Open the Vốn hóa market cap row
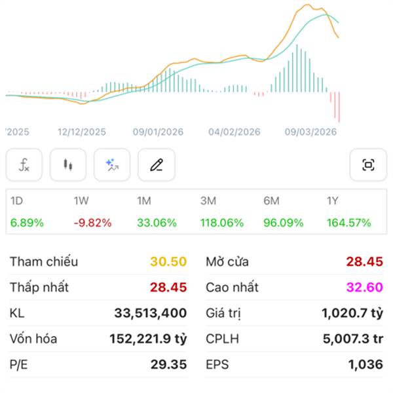Screen dimensions: 393x393 [x=98, y=339]
